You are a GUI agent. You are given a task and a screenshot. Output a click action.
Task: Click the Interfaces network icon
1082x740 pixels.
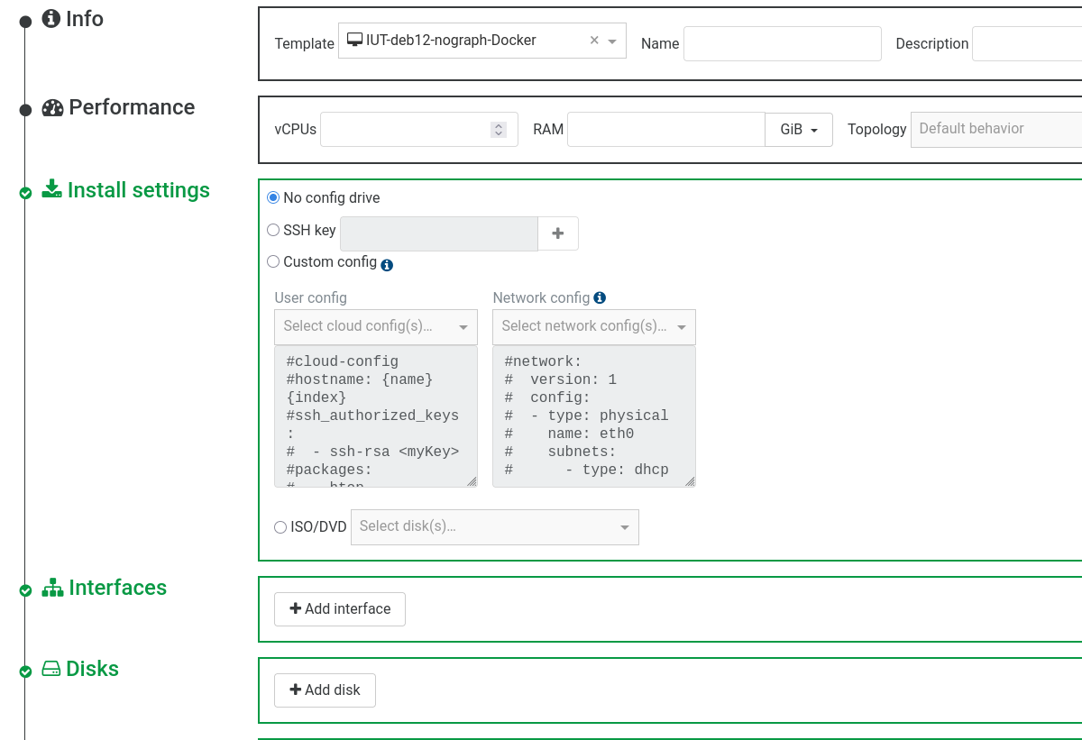52,588
